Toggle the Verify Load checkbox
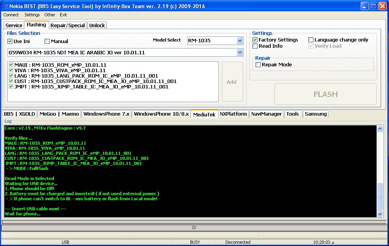Viewport: 389px width, 246px height. click(x=311, y=46)
